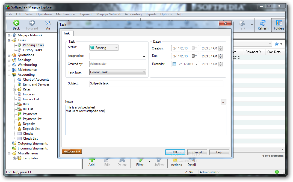Click the Delete icon in bottom toolbar
This screenshot has height=182, width=293.
[122, 163]
